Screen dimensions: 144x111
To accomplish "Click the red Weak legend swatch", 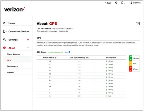I will [x=131, y=69].
